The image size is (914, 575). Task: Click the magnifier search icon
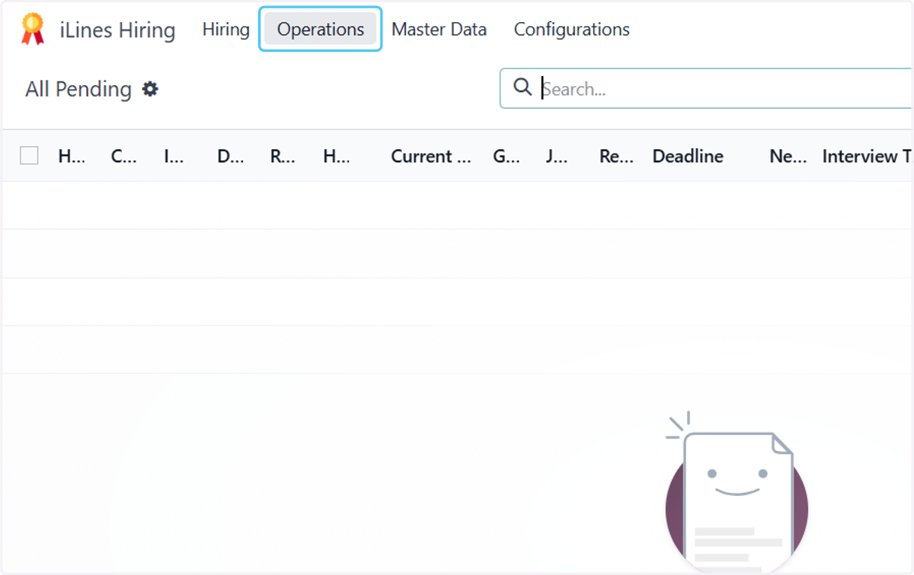(x=523, y=87)
